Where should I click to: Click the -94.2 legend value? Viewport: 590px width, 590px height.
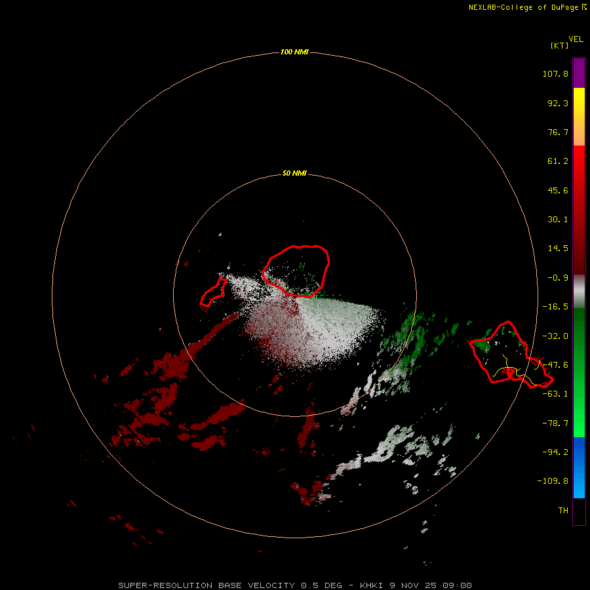pyautogui.click(x=555, y=452)
